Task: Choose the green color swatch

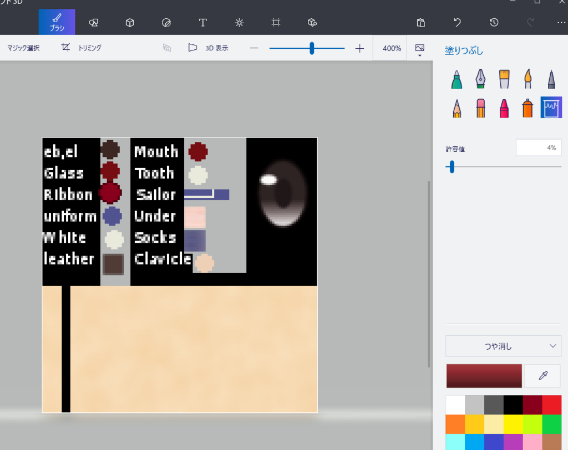Action: (552, 424)
